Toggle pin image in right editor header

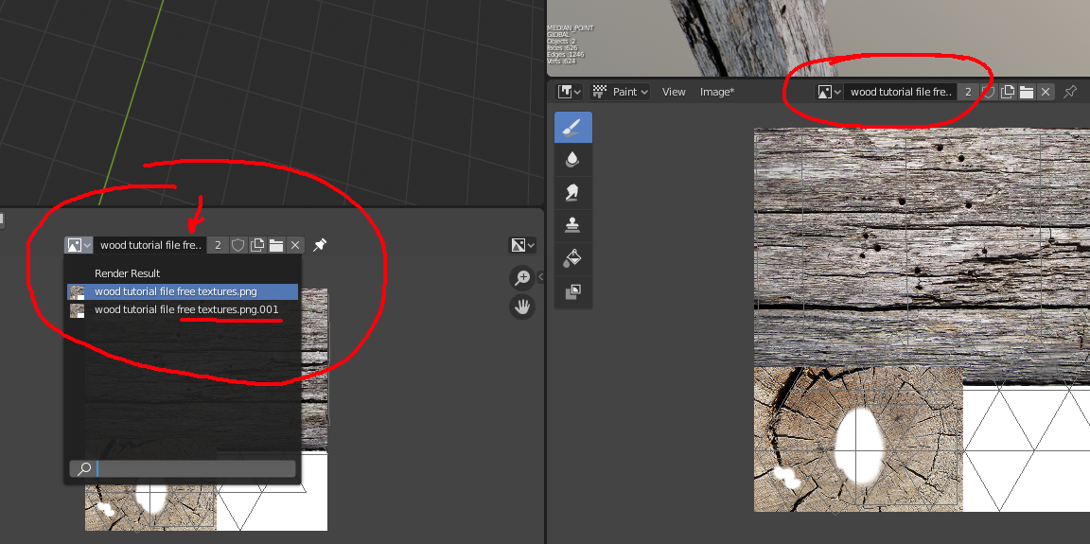point(1070,92)
